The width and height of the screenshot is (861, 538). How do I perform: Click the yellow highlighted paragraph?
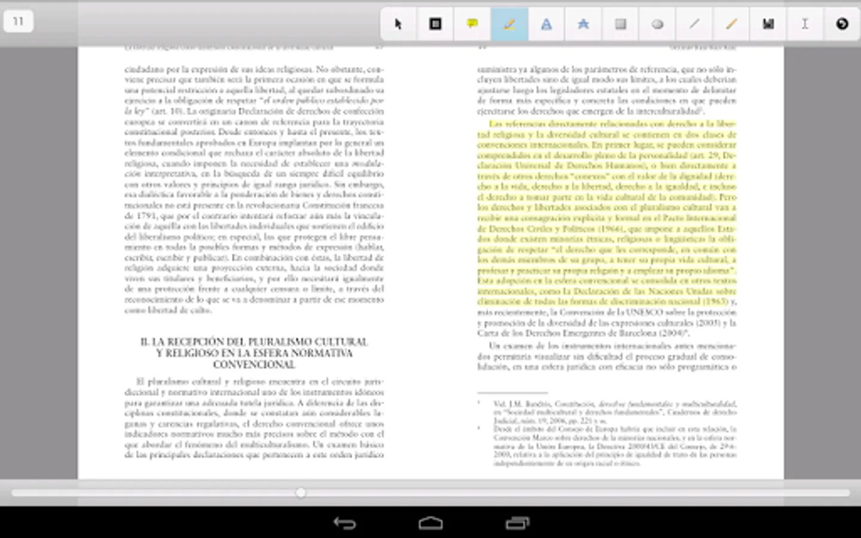(x=607, y=212)
